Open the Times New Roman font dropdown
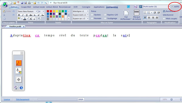The image size is (182, 103). (x=36, y=11)
